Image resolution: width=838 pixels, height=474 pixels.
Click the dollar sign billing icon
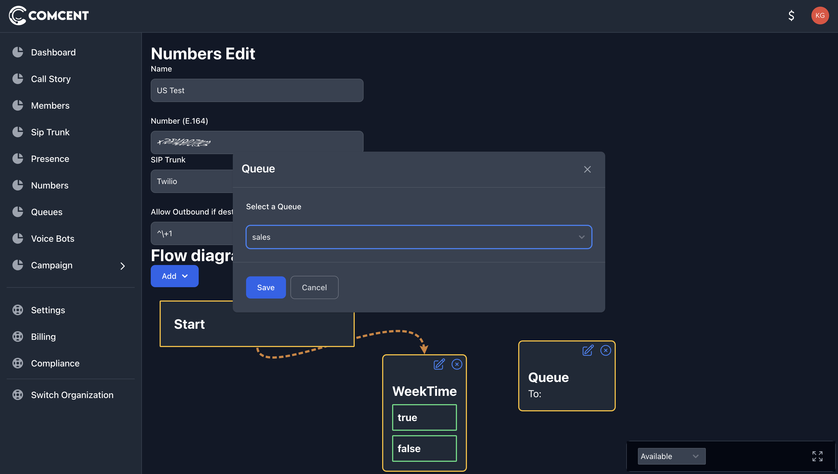tap(791, 16)
